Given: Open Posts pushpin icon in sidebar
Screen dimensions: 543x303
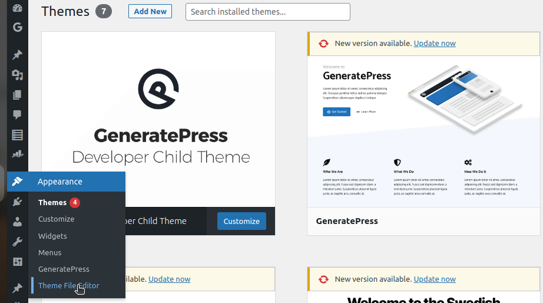Looking at the screenshot, I should click(17, 54).
